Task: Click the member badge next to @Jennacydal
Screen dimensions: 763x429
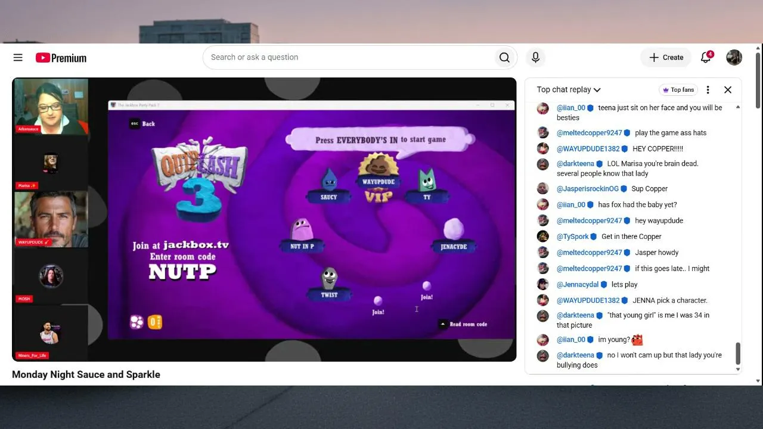Action: click(604, 285)
